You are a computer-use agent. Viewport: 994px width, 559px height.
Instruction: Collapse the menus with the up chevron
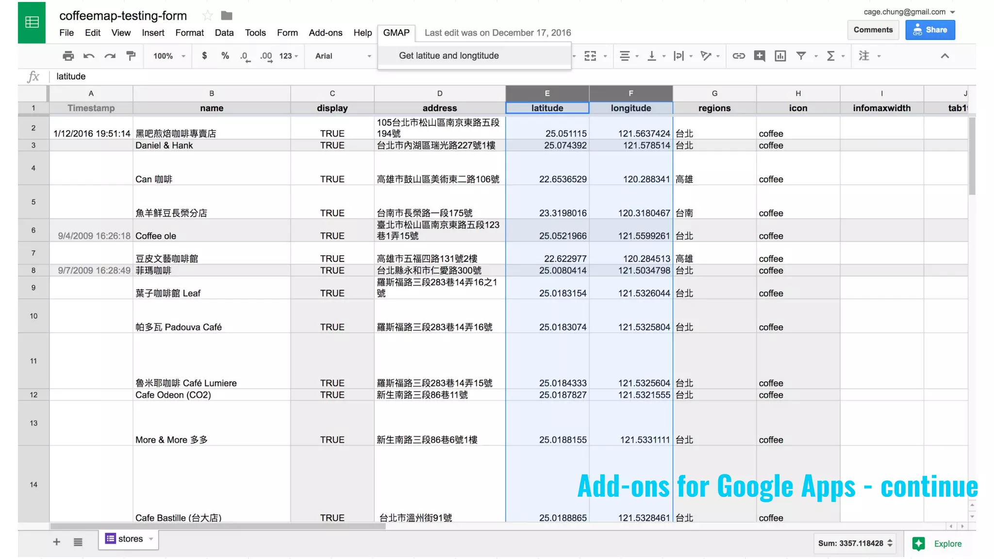point(944,56)
